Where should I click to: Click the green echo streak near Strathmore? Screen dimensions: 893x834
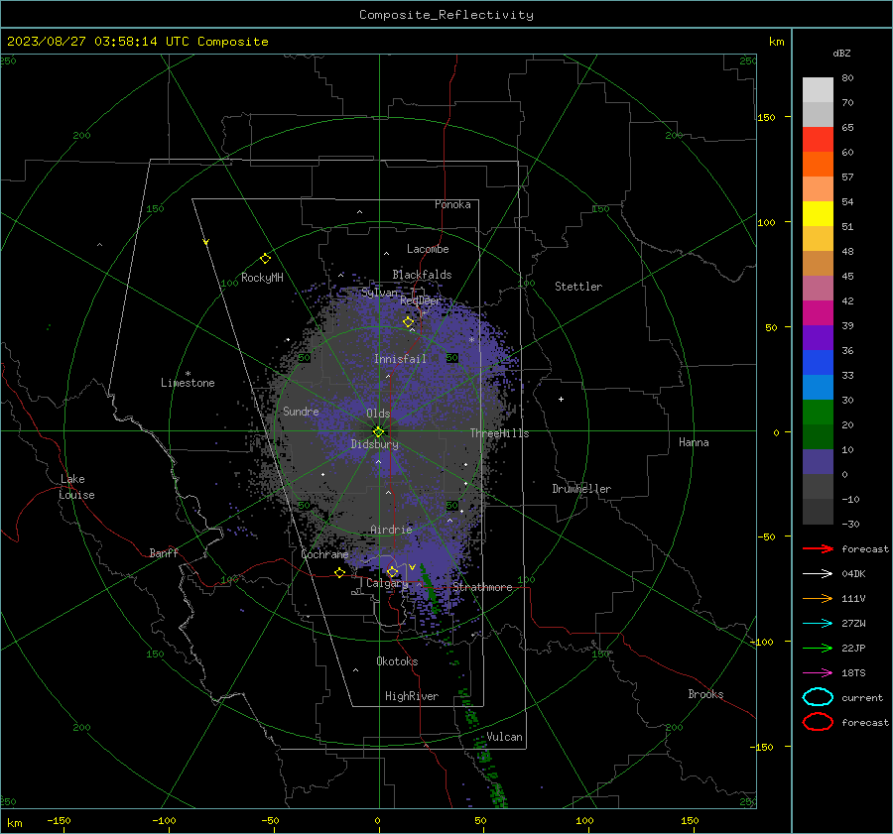[x=429, y=589]
